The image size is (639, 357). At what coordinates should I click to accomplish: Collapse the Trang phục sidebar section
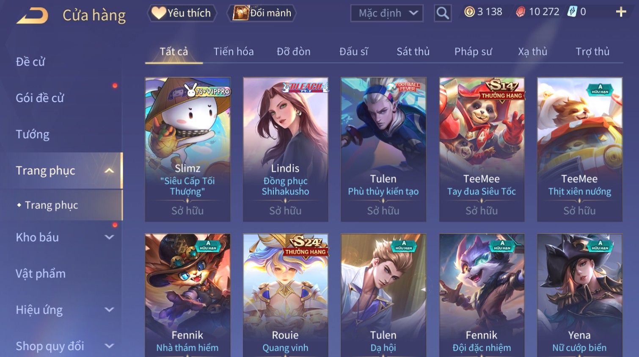109,171
